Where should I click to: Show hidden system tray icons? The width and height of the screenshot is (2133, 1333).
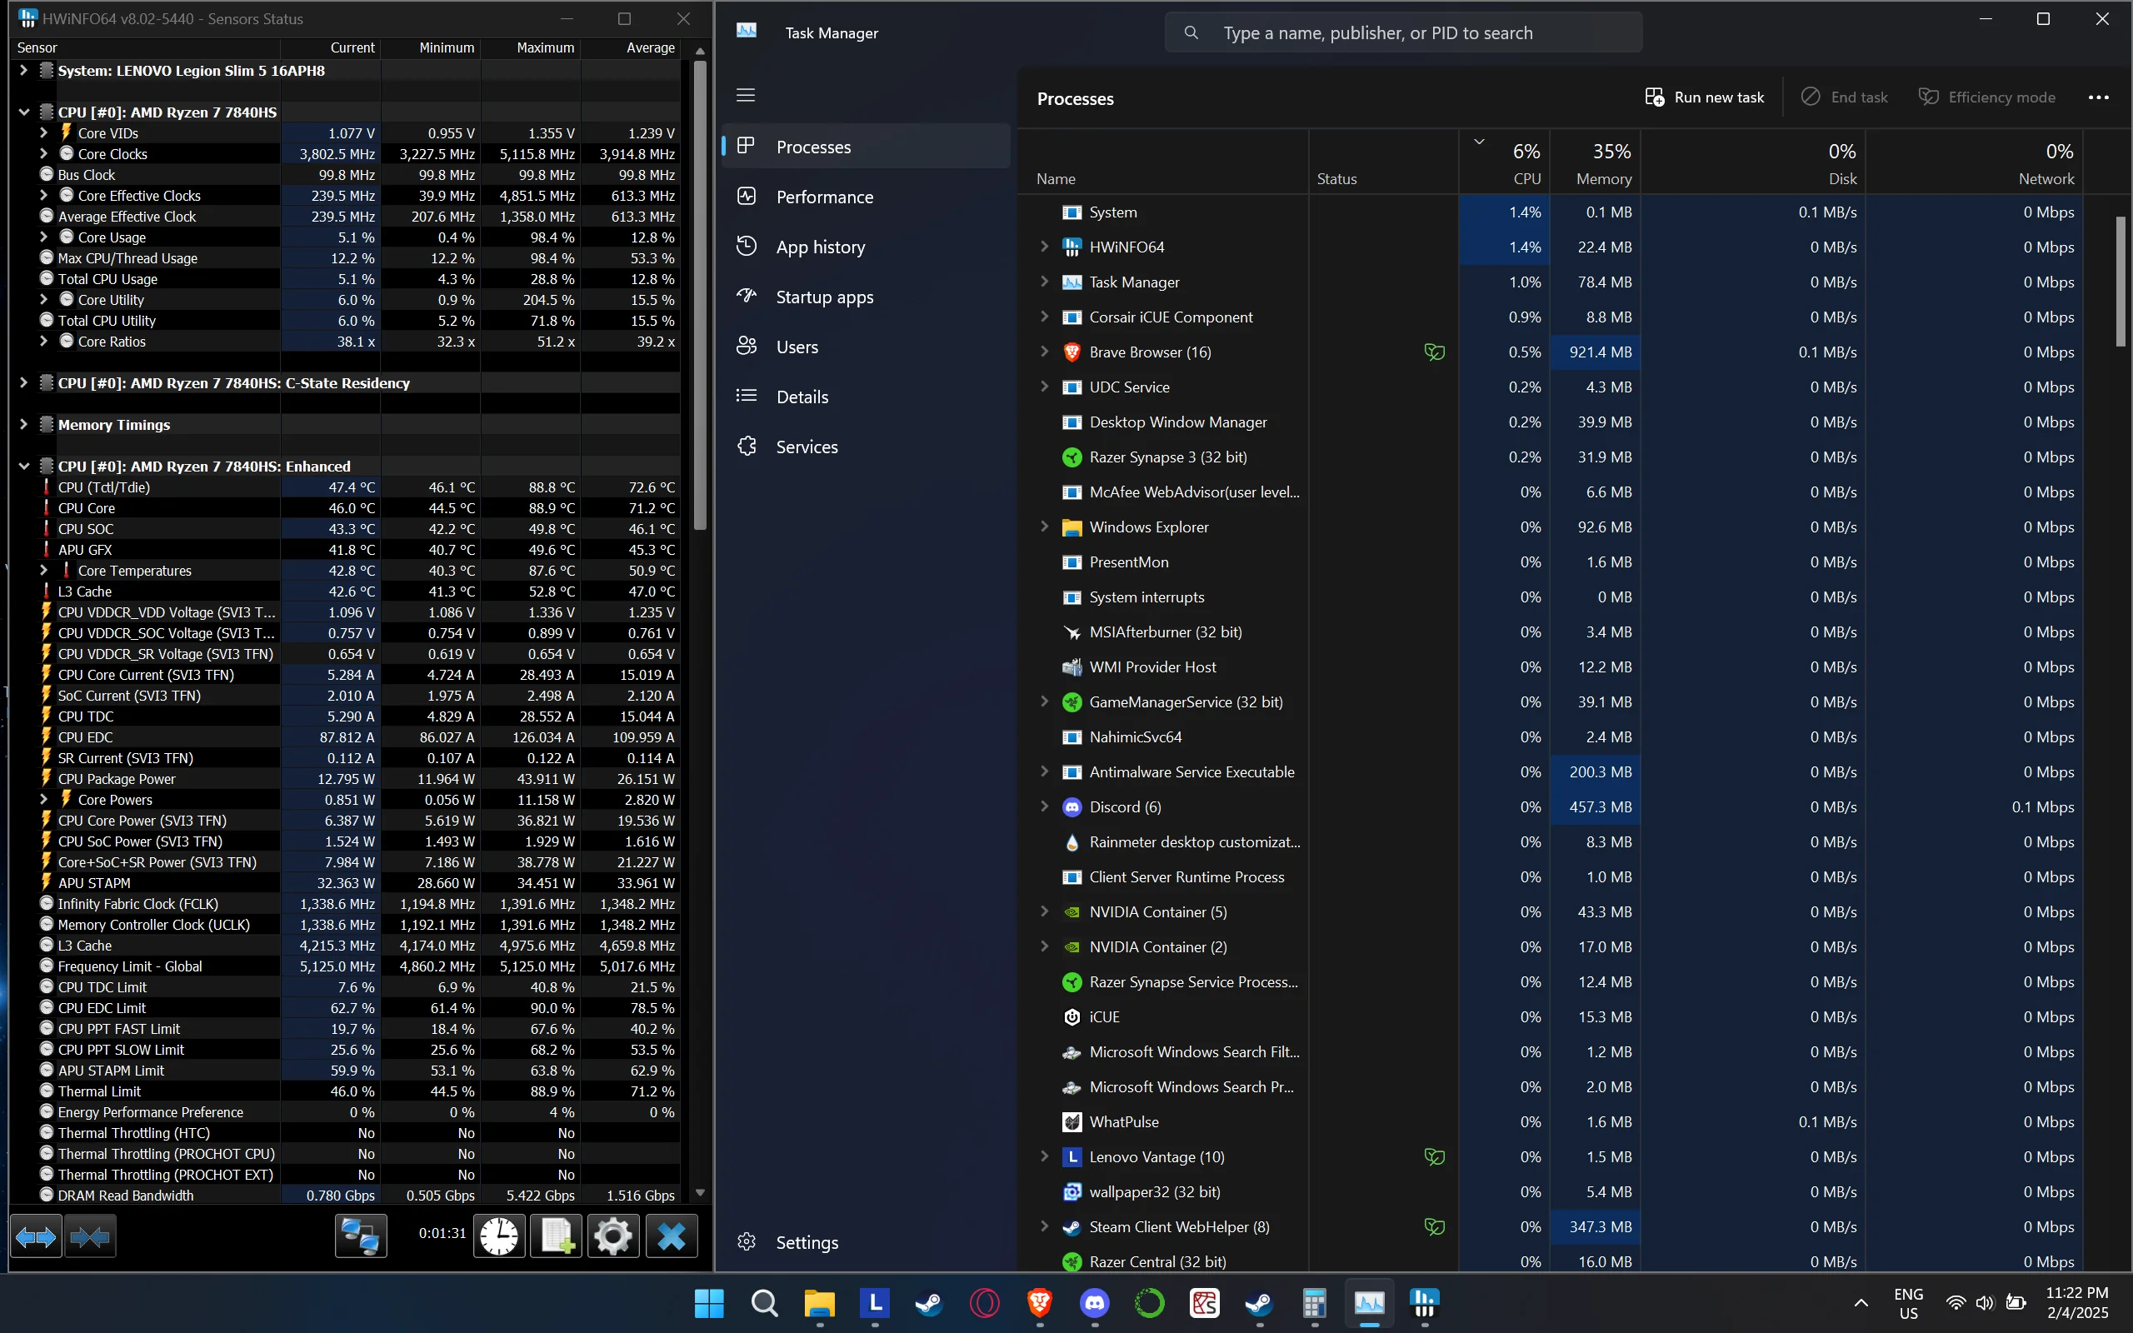1861,1303
